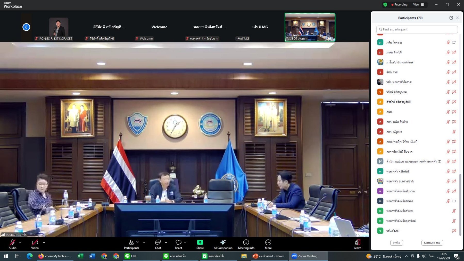Open the Participants panel button in toolbar
The width and height of the screenshot is (464, 261).
(131, 244)
